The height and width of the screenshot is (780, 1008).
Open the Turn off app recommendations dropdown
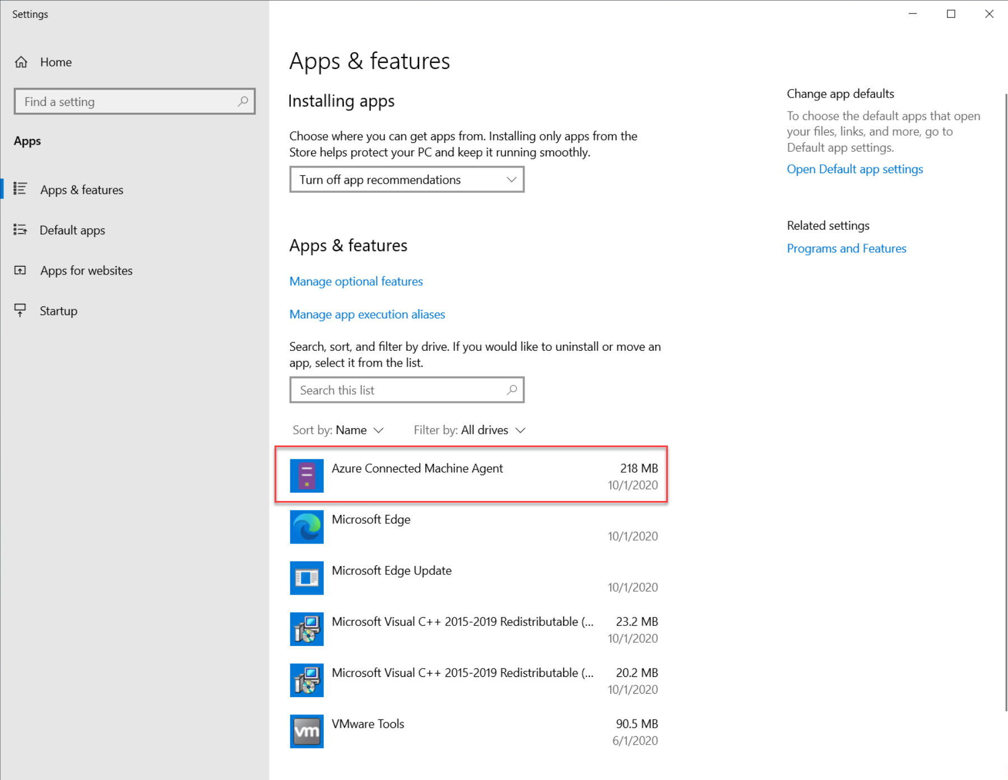407,179
